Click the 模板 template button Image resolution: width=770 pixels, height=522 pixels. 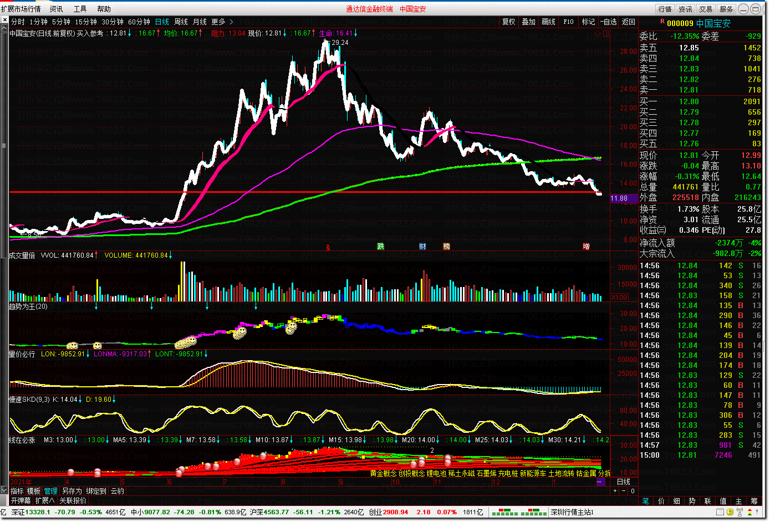point(34,491)
